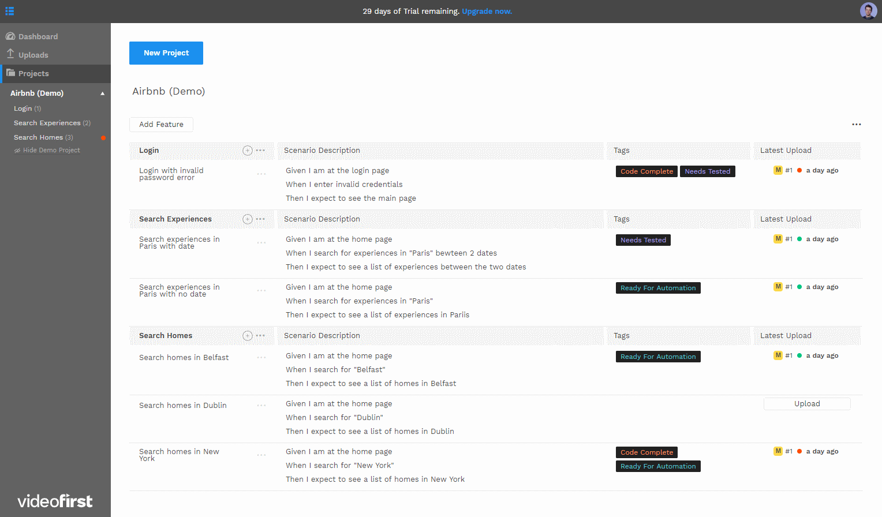Click scenario name Search experiences in Paris with date
Viewport: 882px width, 517px height.
pos(180,242)
